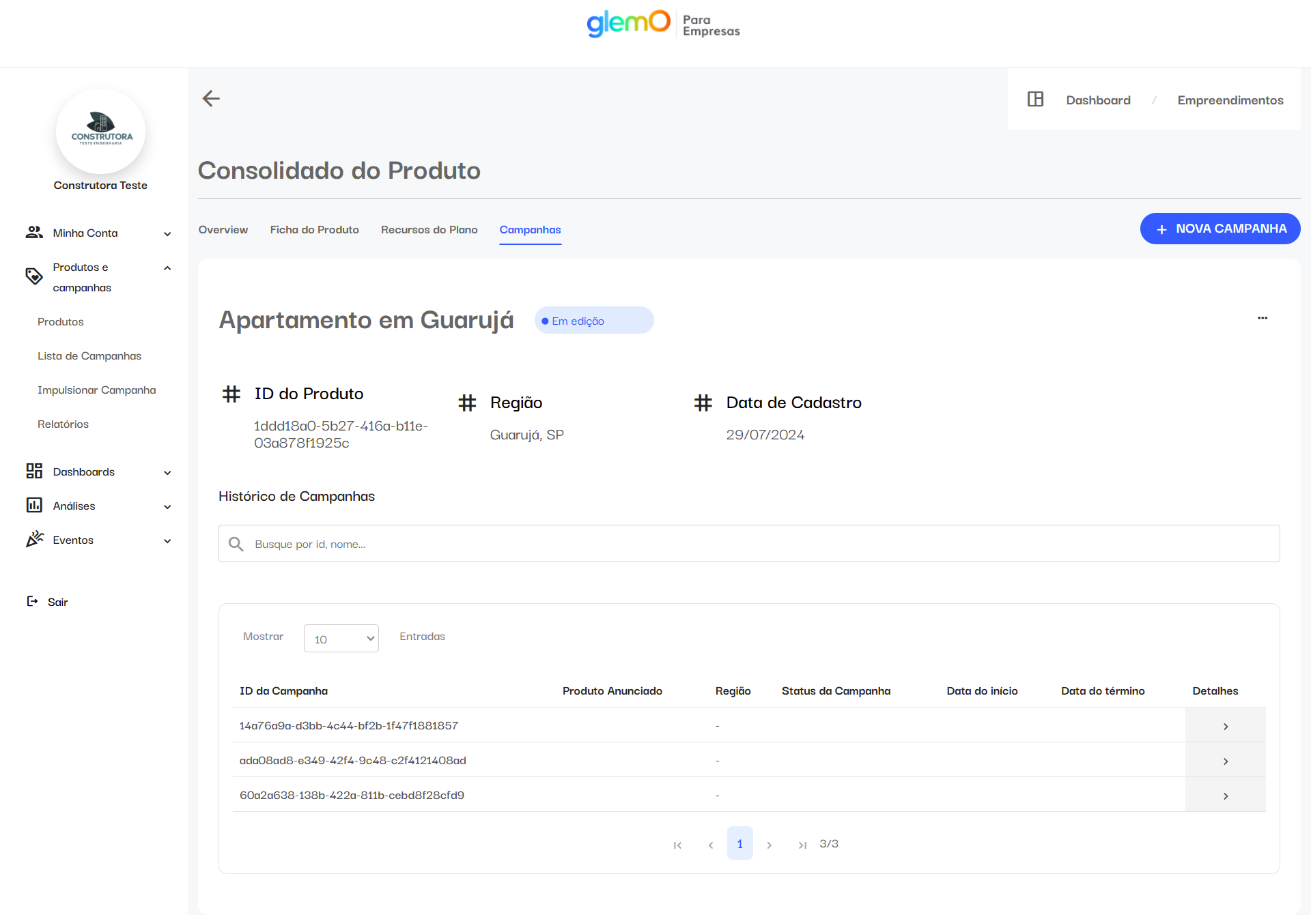
Task: Open Lista de Campanhas link
Action: pos(89,356)
